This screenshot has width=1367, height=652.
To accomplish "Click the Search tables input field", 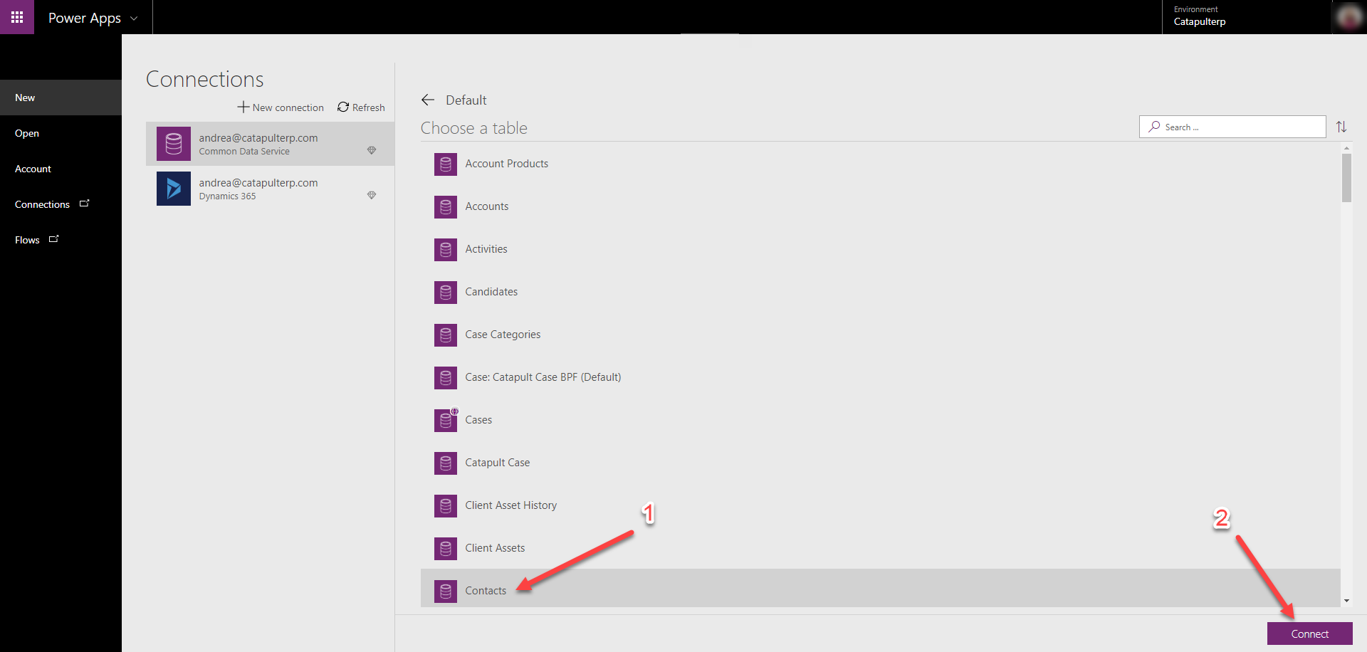I will click(1232, 127).
